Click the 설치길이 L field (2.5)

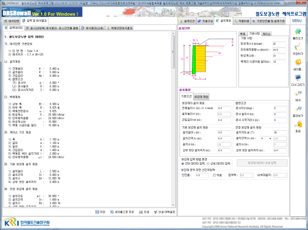tap(224, 132)
